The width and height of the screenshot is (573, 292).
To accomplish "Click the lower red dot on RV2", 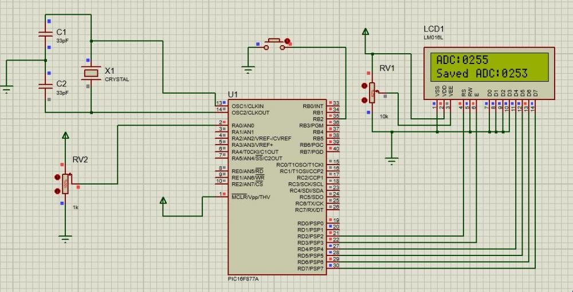I will click(57, 191).
